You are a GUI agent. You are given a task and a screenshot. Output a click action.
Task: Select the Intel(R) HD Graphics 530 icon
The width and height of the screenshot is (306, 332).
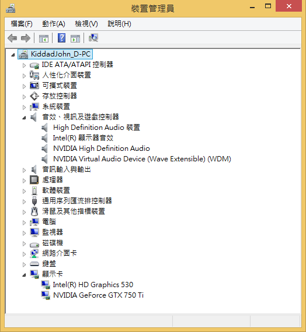point(46,285)
